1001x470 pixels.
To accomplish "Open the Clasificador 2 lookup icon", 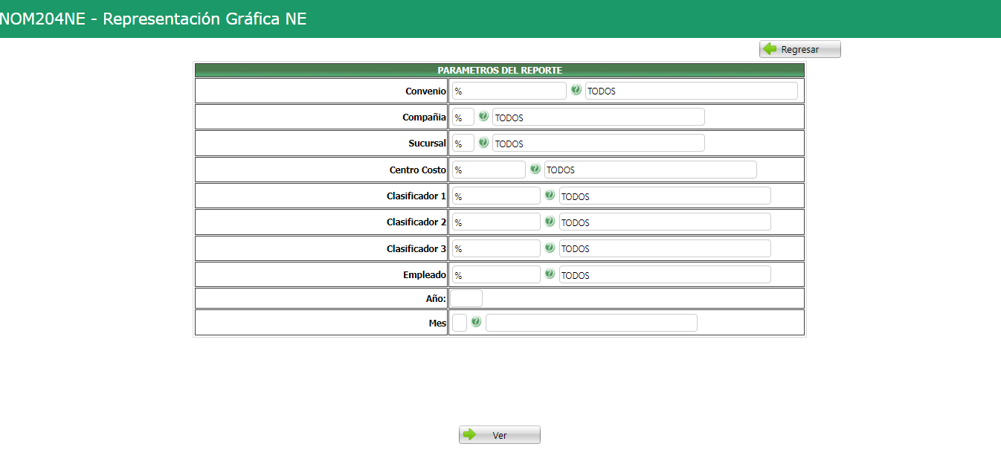I will pyautogui.click(x=550, y=221).
